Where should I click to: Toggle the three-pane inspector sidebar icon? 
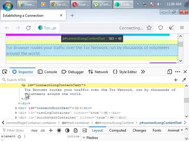(85, 130)
